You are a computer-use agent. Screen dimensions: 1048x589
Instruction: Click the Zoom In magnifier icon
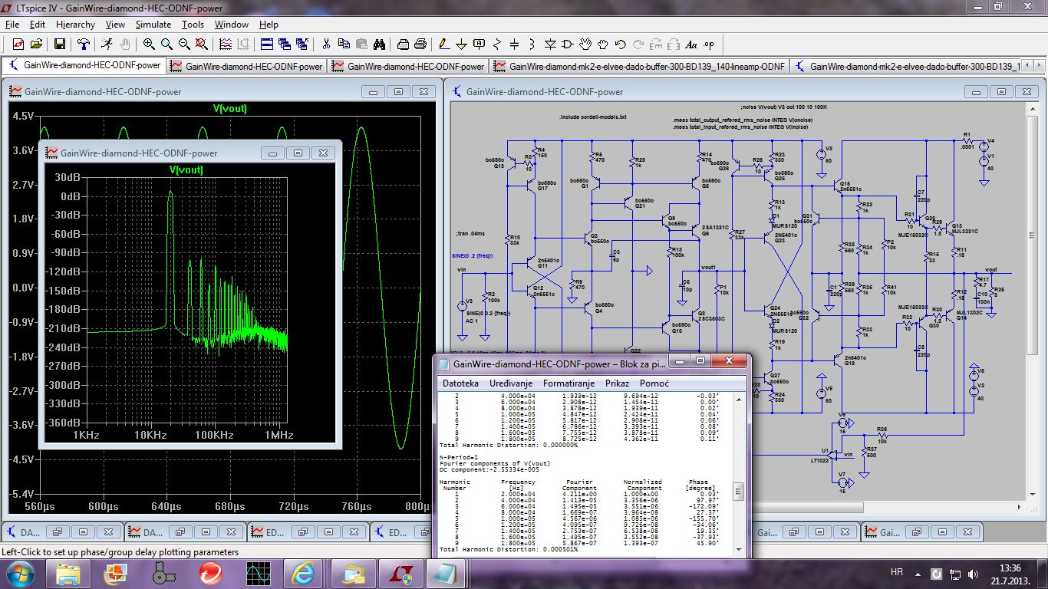[x=148, y=44]
